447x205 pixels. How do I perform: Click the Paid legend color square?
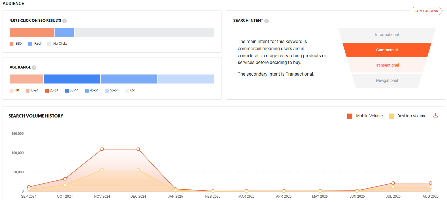[x=30, y=44]
